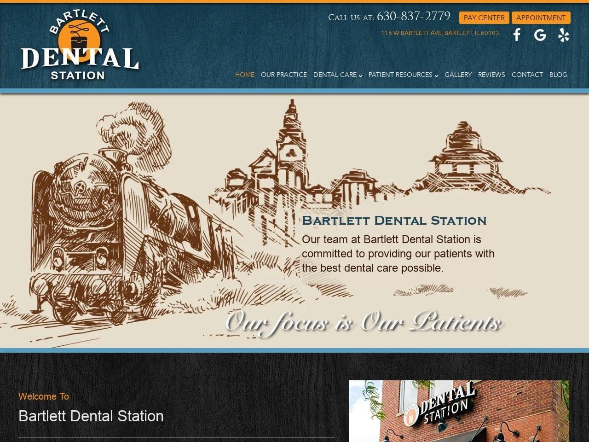This screenshot has height=442, width=589.
Task: Click the train sketch hero banner
Action: pyautogui.click(x=294, y=221)
